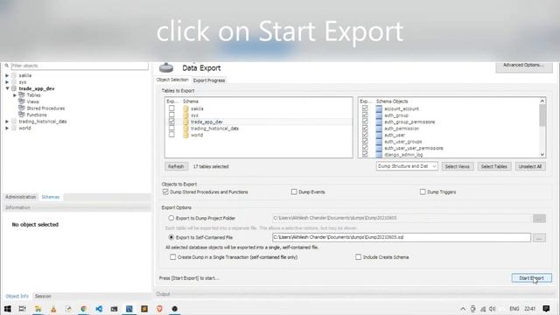This screenshot has height=315, width=560.
Task: Select auth_permission table row
Action: (402, 129)
